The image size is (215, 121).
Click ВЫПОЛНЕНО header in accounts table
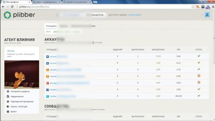tap(138, 50)
